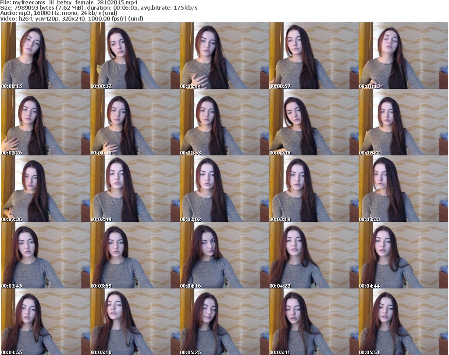
Task: Click the 'Size: 7989093 bytes' line
Action: 99,8
